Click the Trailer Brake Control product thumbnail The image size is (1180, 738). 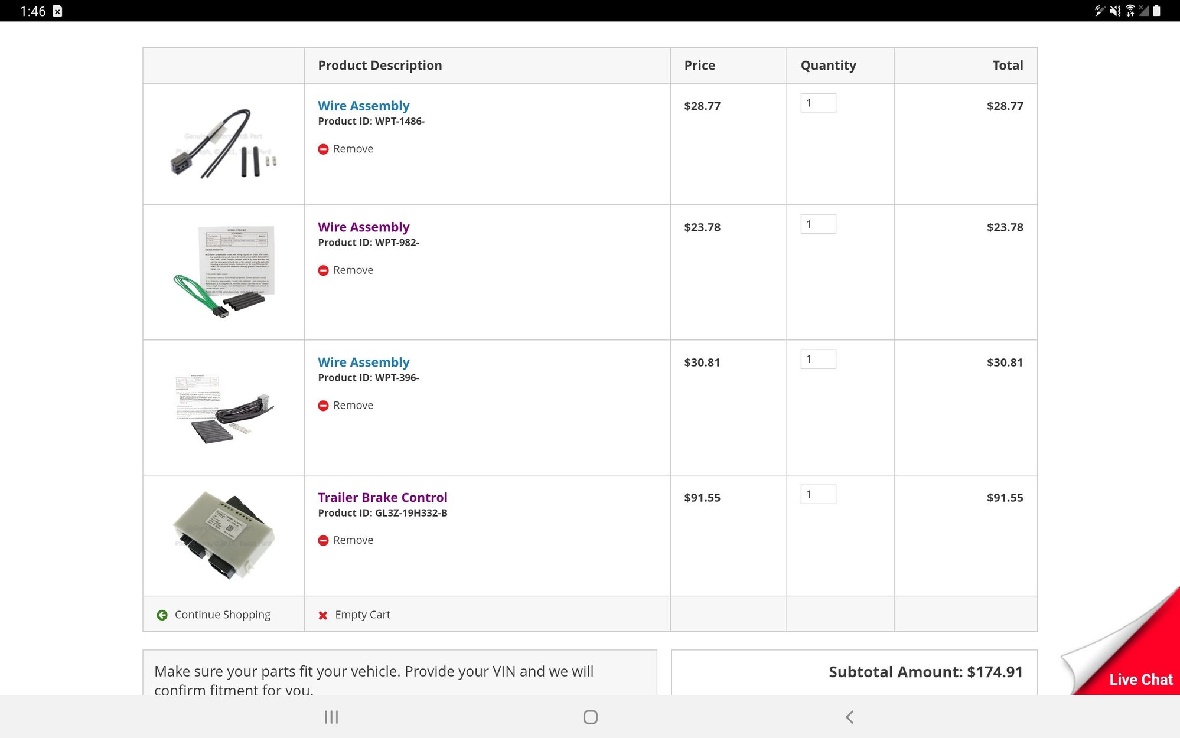click(223, 535)
